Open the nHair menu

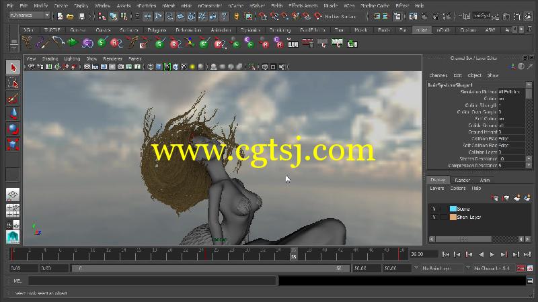[186, 6]
